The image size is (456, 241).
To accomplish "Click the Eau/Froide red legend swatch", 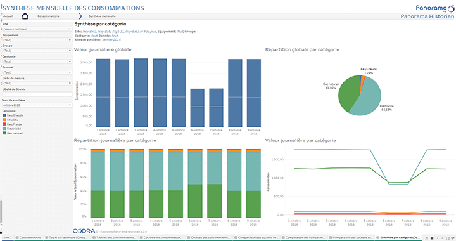I will coord(4,124).
